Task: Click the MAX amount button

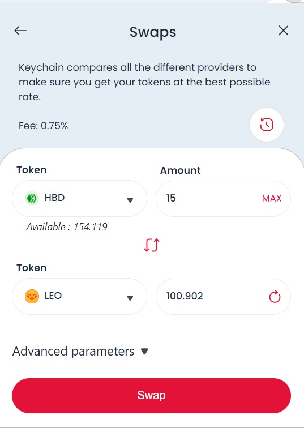Action: click(x=272, y=199)
